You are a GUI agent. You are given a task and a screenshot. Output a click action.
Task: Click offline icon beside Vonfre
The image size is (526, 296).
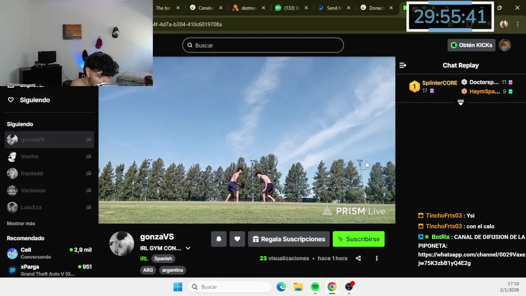[88, 157]
